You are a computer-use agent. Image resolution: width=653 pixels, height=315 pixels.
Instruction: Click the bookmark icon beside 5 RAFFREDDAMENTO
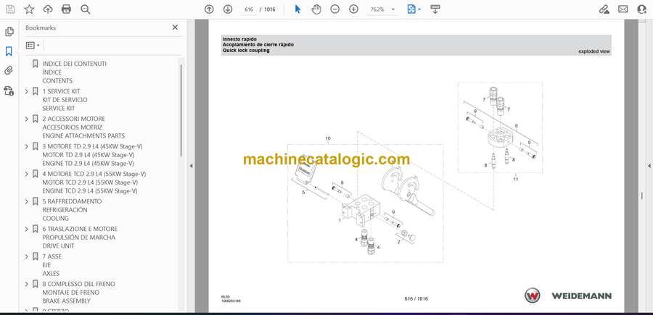[x=36, y=201]
